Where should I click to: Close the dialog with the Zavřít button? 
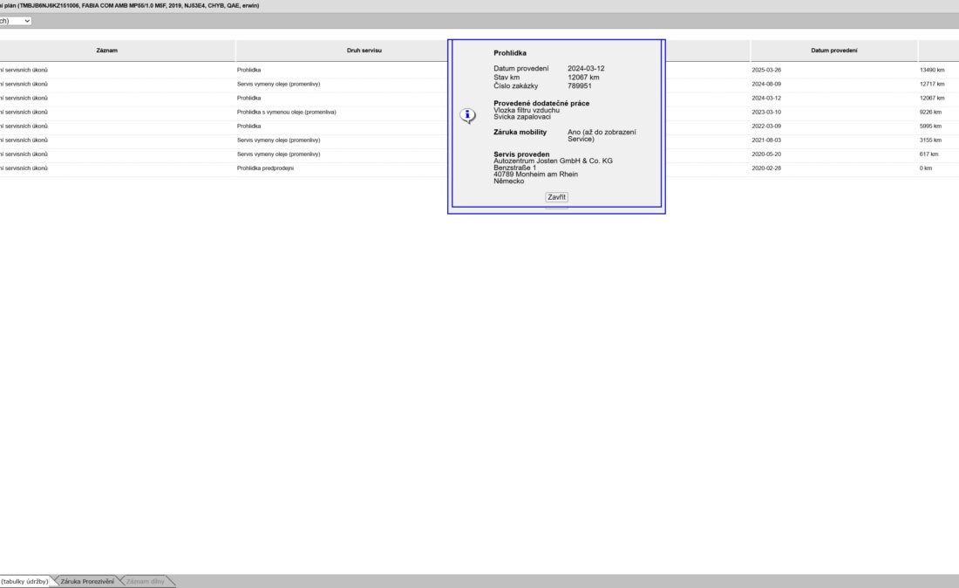pos(556,197)
